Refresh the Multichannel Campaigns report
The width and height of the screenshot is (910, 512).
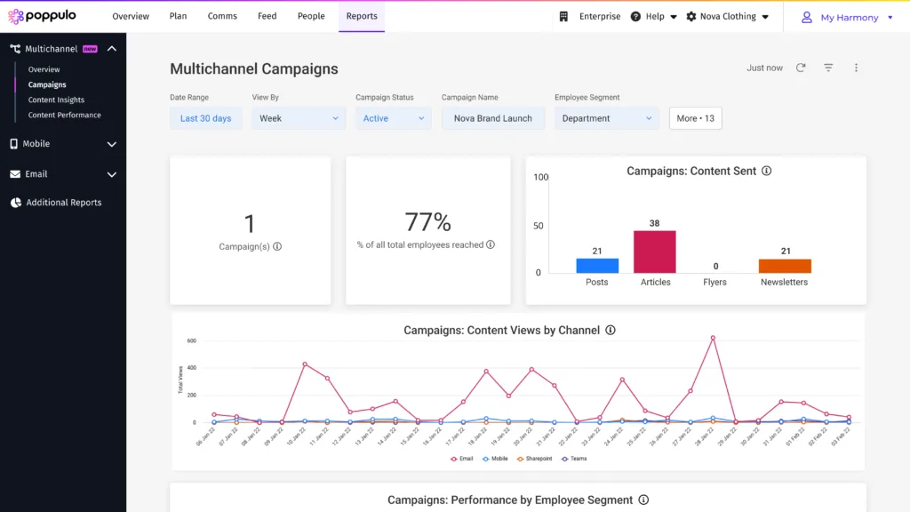pos(802,68)
